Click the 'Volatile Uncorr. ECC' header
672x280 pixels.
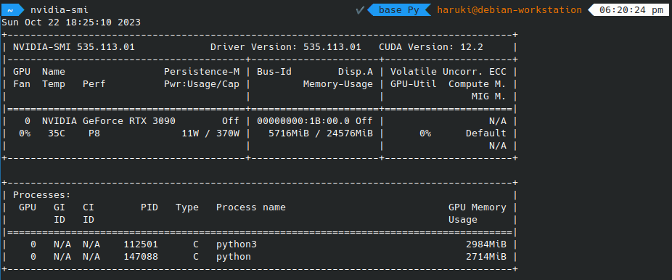[448, 72]
